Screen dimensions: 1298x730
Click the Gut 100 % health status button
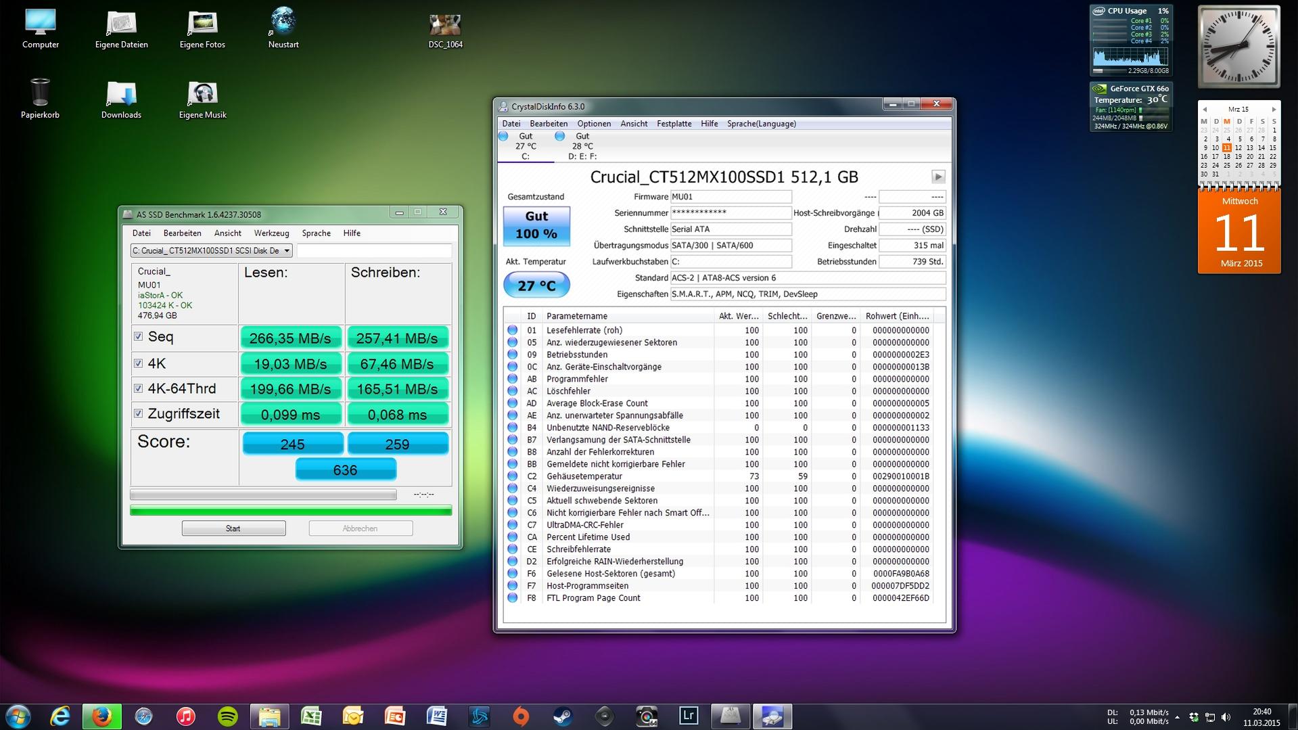click(536, 225)
